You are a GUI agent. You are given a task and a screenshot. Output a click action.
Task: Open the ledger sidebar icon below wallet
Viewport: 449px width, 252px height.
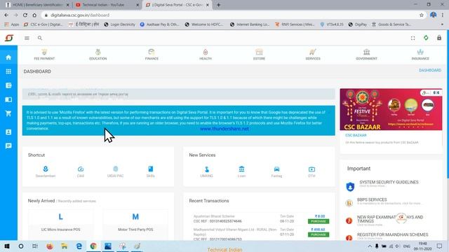[x=8, y=99]
